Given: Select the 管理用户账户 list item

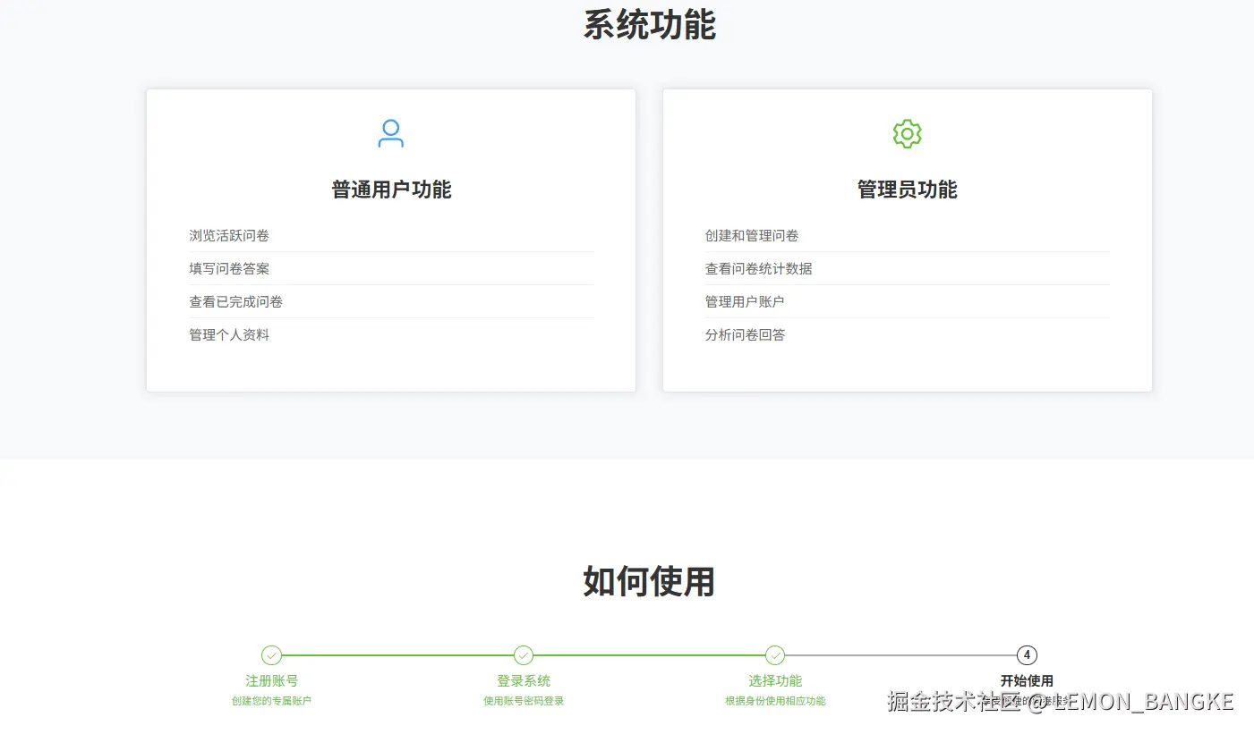Looking at the screenshot, I should [907, 302].
